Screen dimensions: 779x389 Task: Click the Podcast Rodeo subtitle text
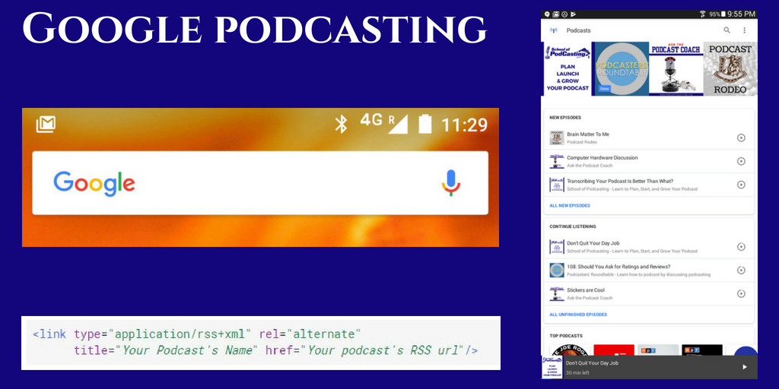pos(582,142)
